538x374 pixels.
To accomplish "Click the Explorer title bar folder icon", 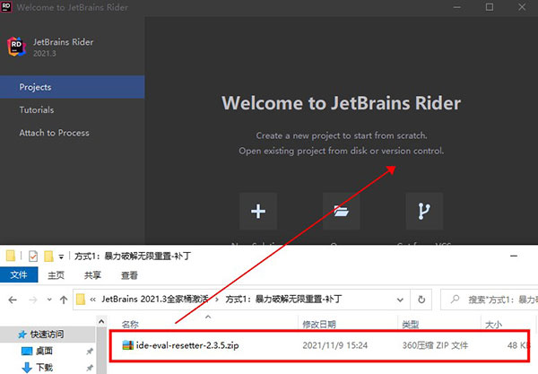I will [x=11, y=256].
